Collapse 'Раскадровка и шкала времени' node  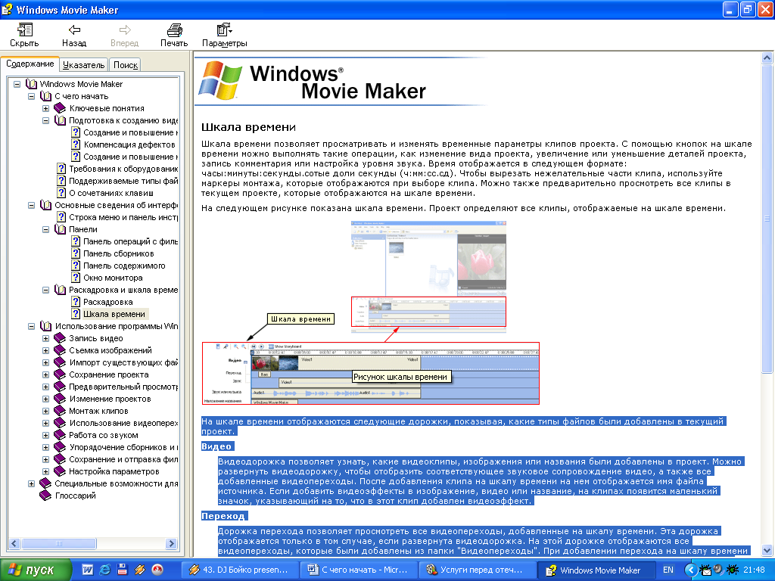click(45, 290)
